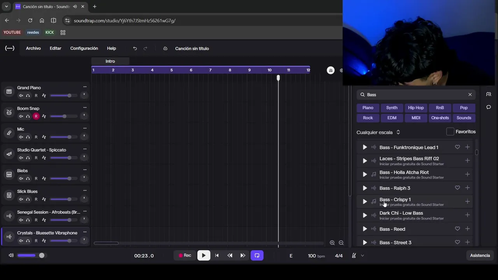
Task: Zoom out on the timeline
Action: point(341,243)
